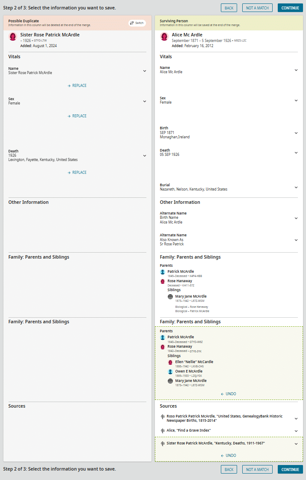
Task: Go Back using the bottom Back button
Action: click(229, 470)
